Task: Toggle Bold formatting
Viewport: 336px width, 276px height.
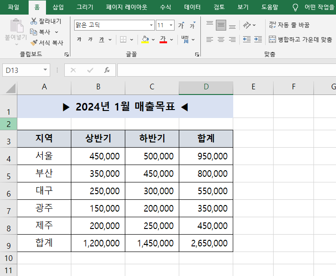Action: tap(79, 39)
